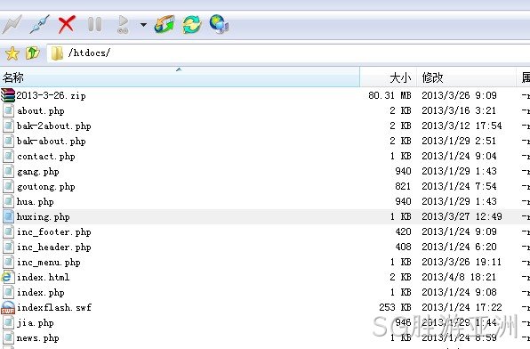Sort by the 修改 column header

(x=467, y=77)
